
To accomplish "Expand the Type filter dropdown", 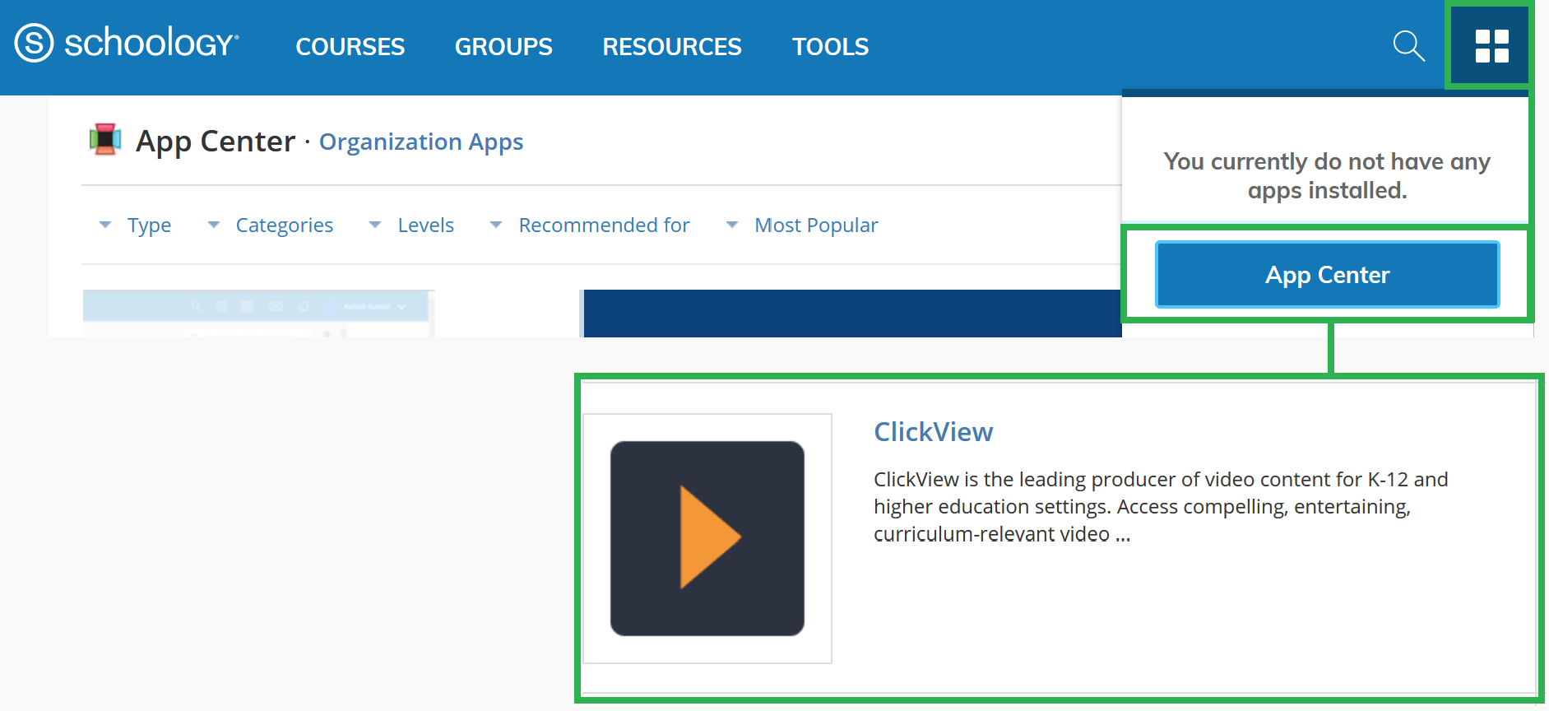I will click(135, 225).
